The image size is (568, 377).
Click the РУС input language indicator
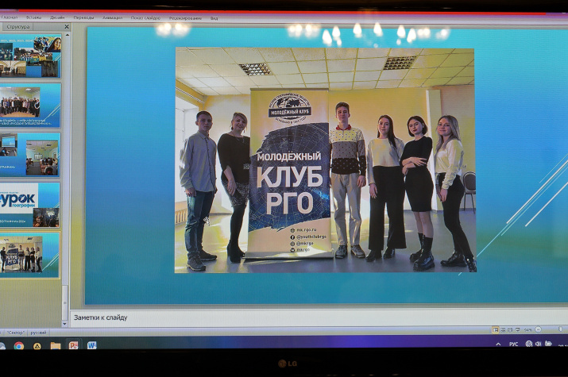(513, 344)
